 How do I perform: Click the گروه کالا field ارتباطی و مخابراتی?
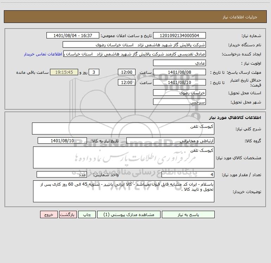[170, 141]
